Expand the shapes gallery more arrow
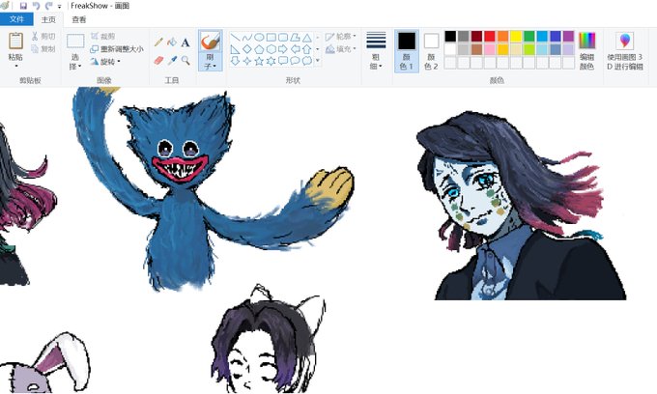Screen dimensions: 657x394 click(x=318, y=61)
